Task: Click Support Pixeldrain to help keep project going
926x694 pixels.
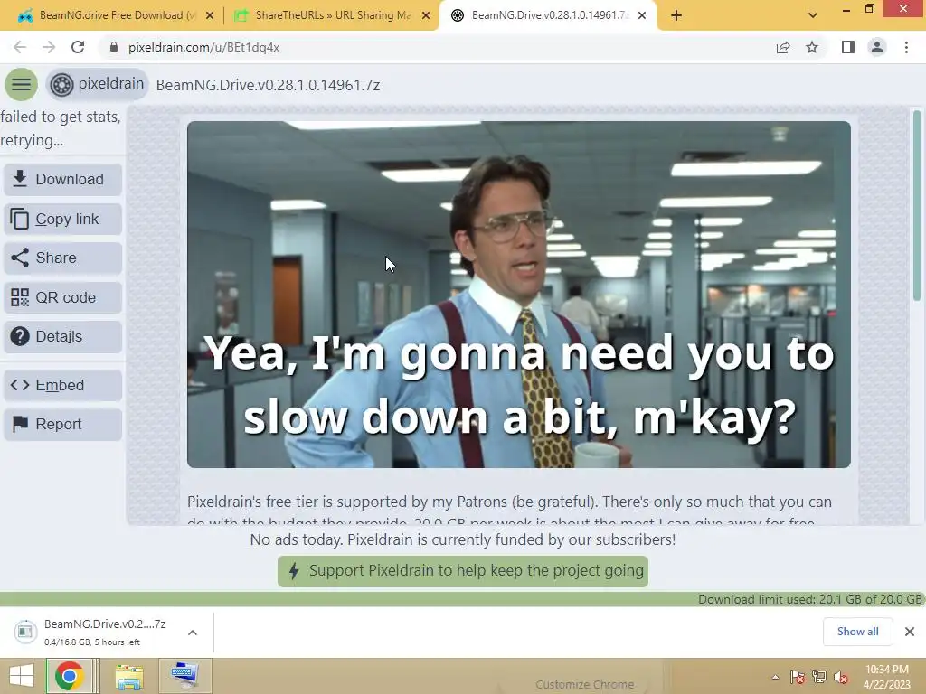Action: [x=463, y=571]
